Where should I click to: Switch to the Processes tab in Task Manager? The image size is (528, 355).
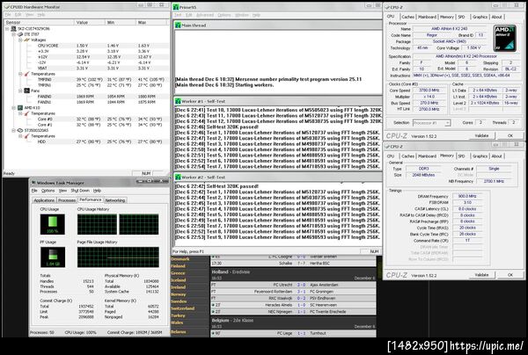click(x=67, y=200)
